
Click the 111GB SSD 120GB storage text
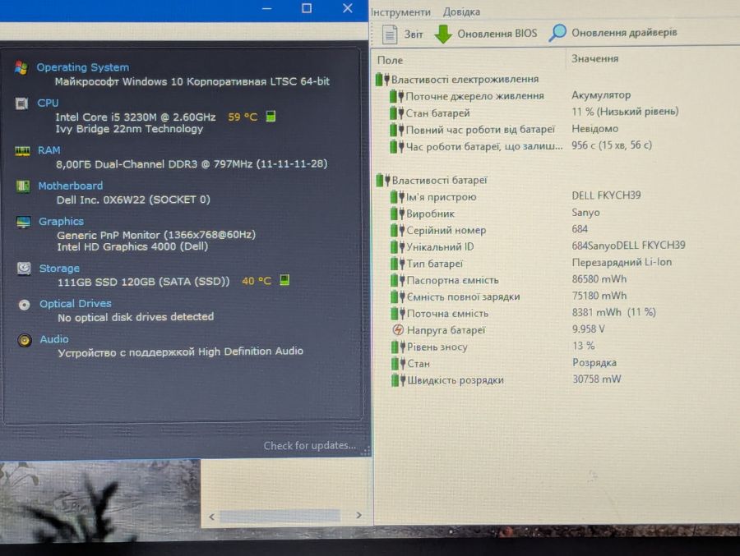coord(143,282)
